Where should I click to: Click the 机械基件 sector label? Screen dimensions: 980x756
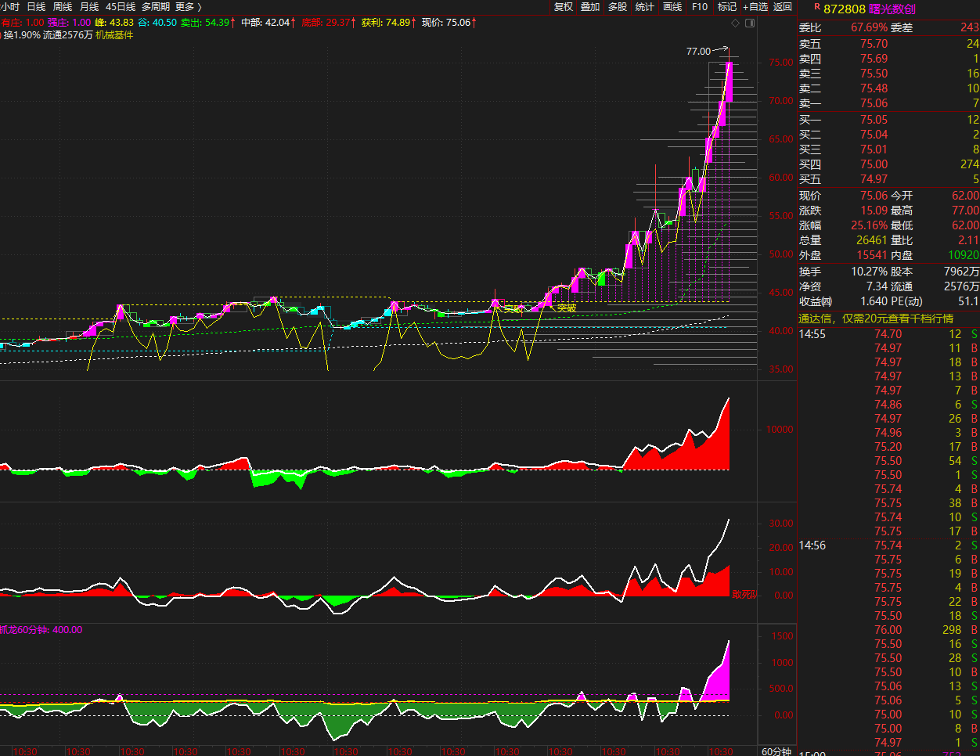point(114,35)
